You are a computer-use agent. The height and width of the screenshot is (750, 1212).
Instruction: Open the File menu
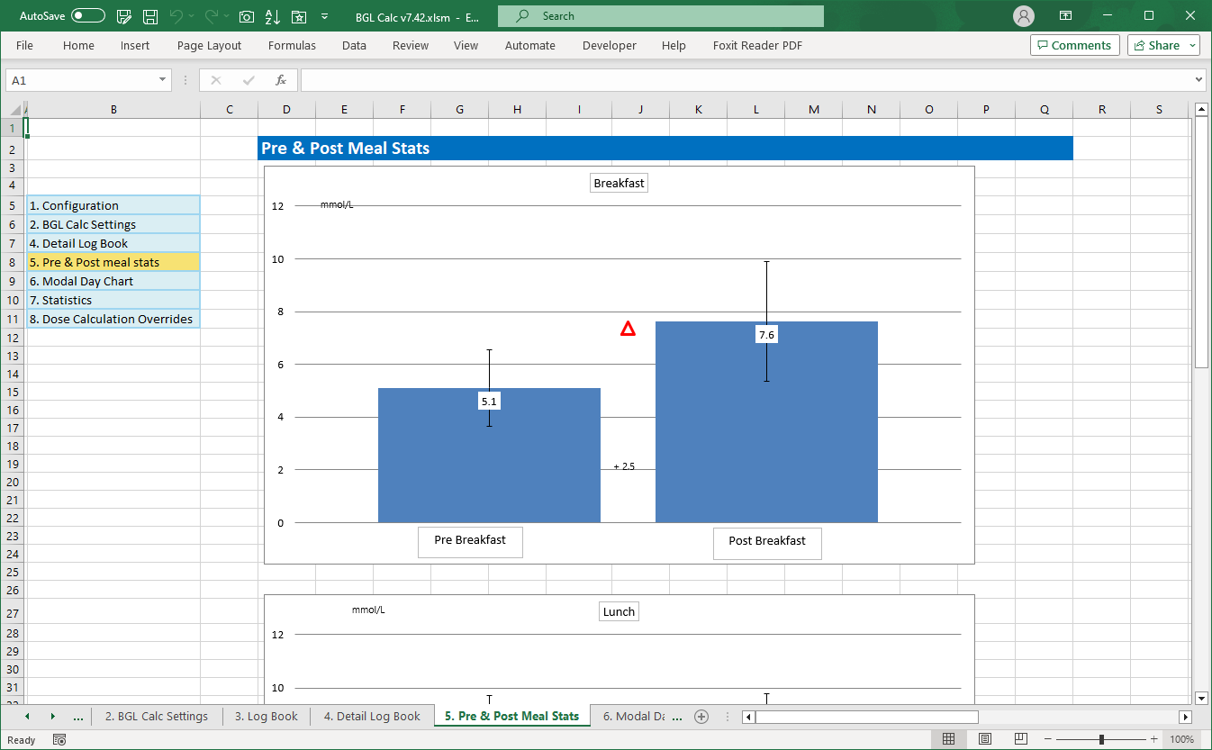(24, 45)
